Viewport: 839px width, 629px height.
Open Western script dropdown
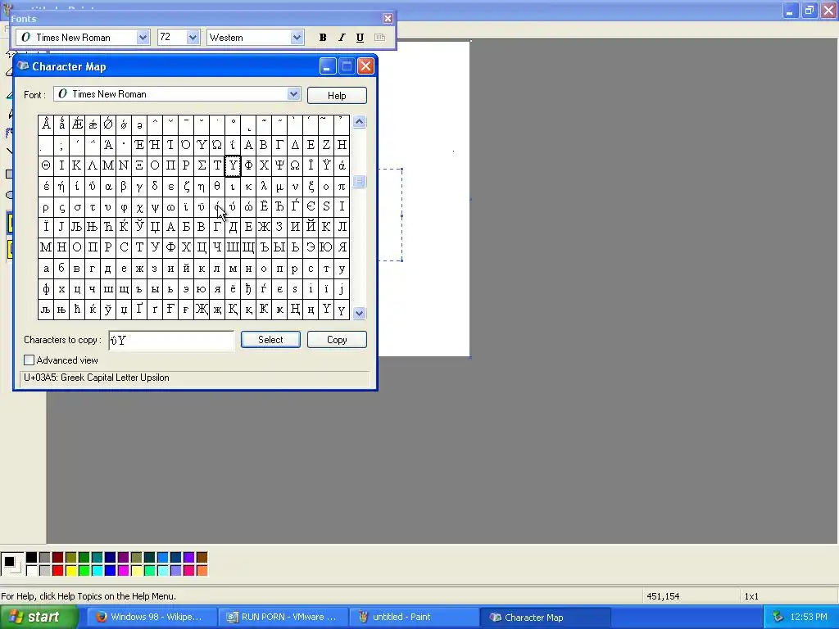click(297, 38)
